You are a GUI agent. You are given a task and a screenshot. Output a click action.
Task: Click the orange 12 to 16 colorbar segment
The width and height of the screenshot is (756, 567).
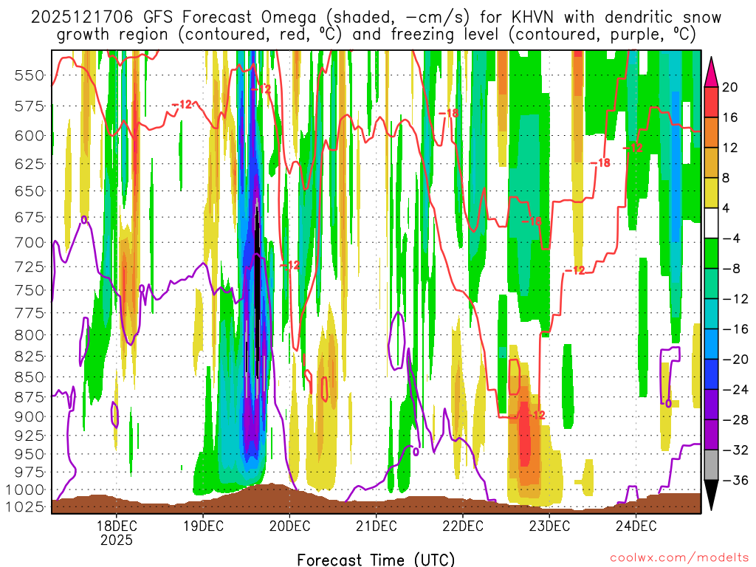711,132
